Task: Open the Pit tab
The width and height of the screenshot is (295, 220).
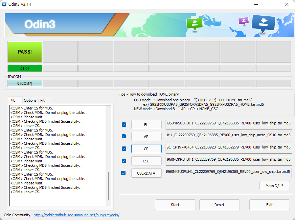Action: pos(43,100)
